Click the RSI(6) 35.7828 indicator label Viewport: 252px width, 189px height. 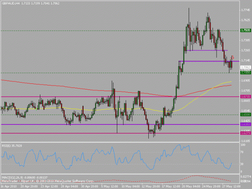pos(12,146)
